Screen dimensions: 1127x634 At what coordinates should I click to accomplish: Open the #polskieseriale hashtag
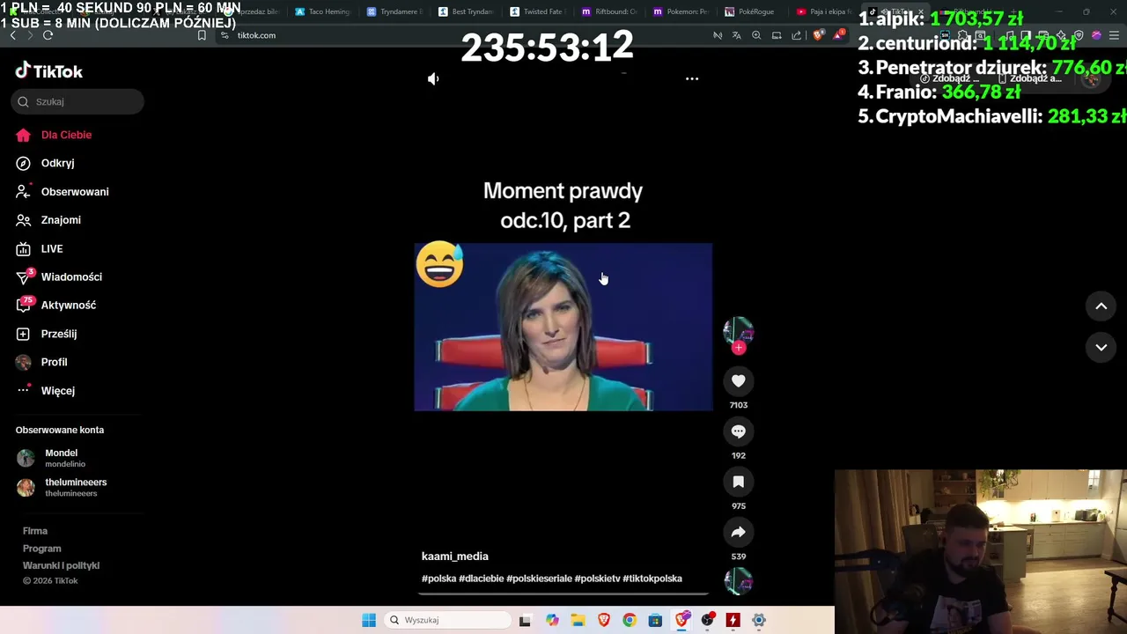pos(539,579)
